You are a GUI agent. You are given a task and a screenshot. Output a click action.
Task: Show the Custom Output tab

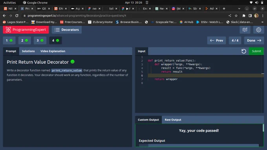148,120
